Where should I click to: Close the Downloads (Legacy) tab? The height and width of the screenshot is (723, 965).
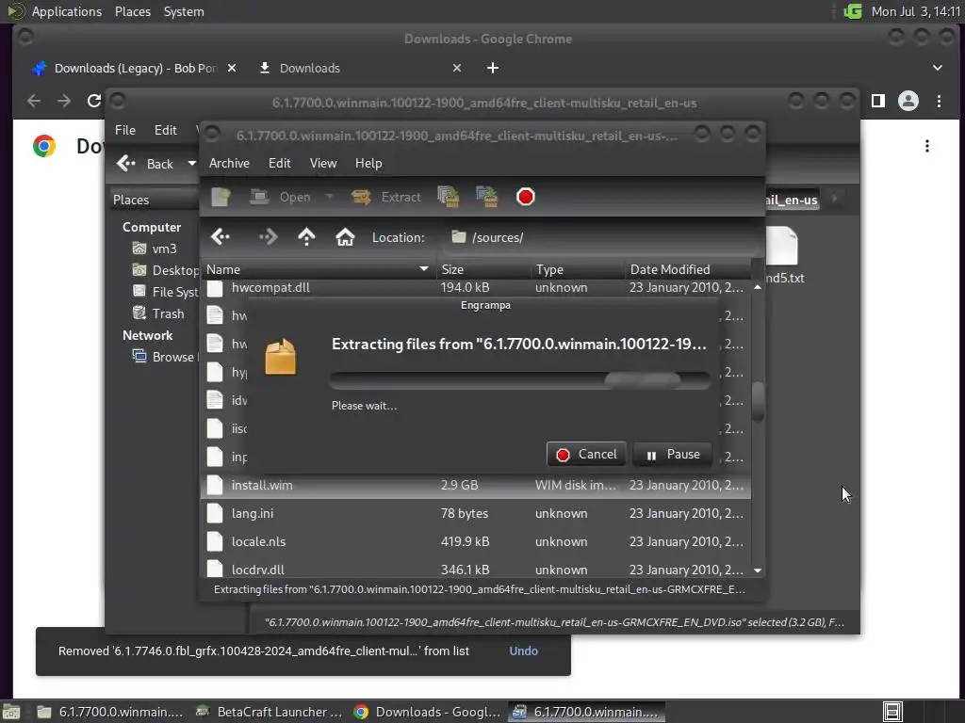pyautogui.click(x=232, y=68)
